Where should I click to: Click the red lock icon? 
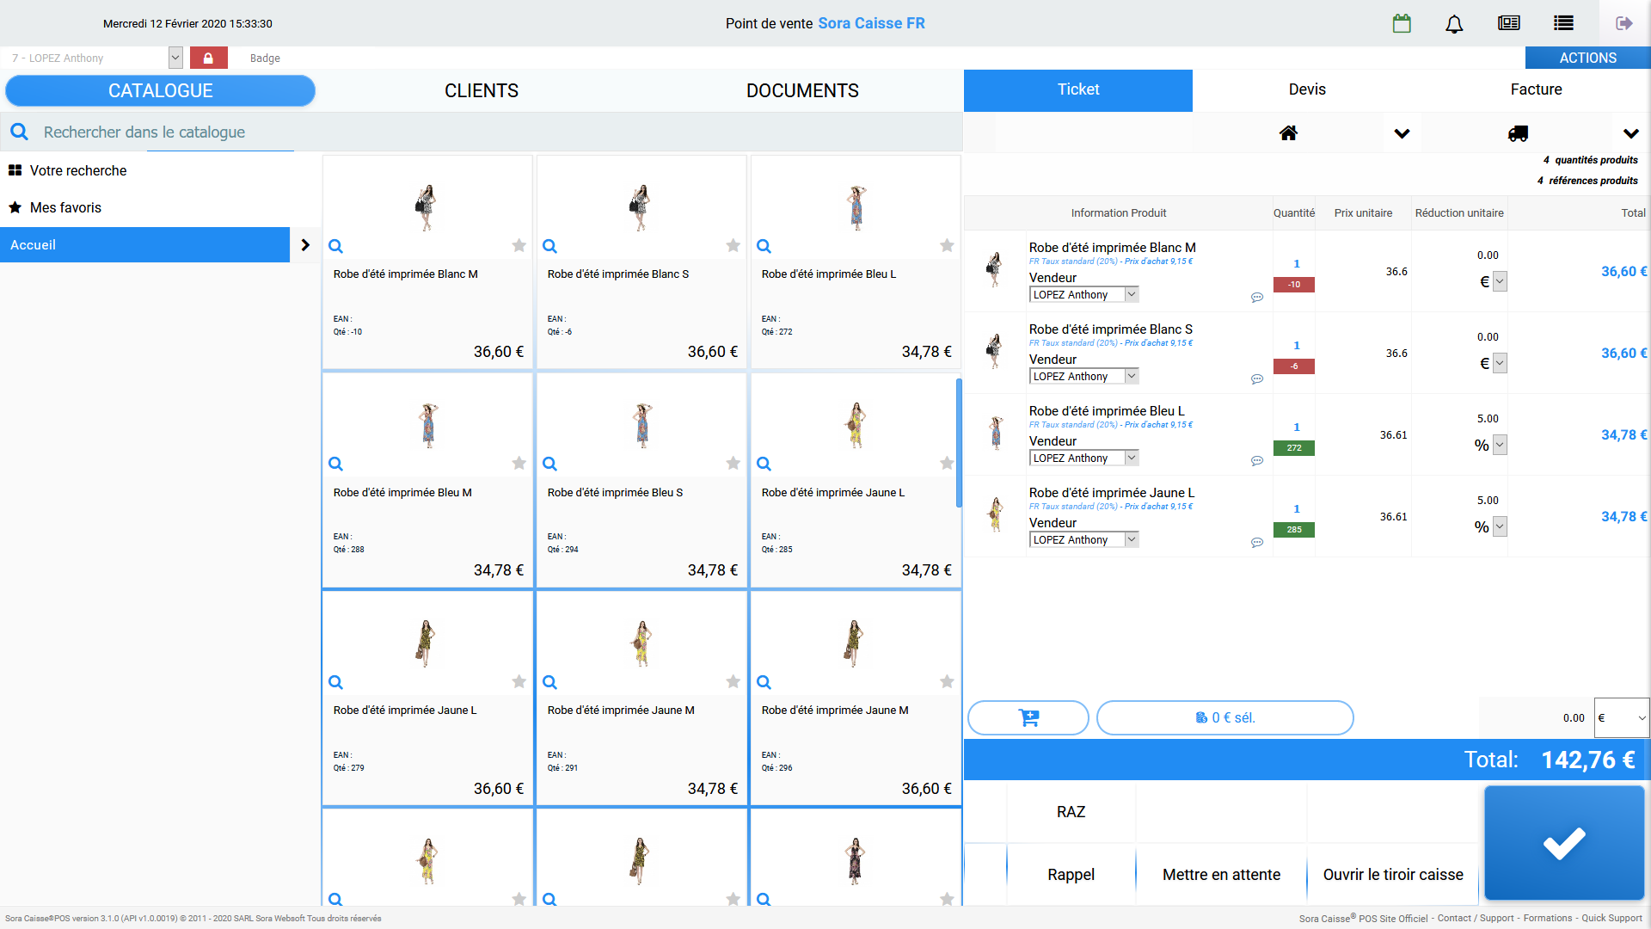tap(208, 58)
